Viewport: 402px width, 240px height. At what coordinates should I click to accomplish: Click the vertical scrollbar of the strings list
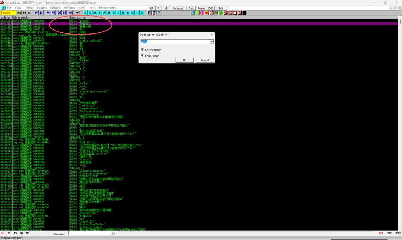click(400, 123)
